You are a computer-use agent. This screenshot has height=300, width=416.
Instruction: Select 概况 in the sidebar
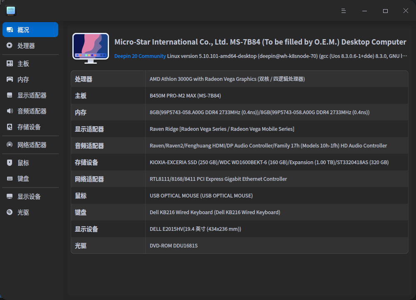pos(30,30)
